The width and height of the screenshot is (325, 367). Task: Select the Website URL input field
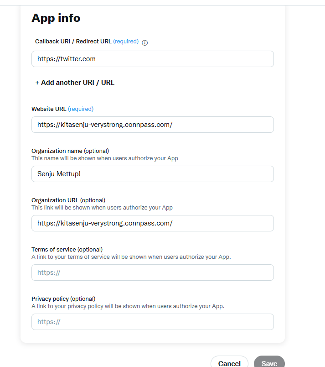(152, 125)
